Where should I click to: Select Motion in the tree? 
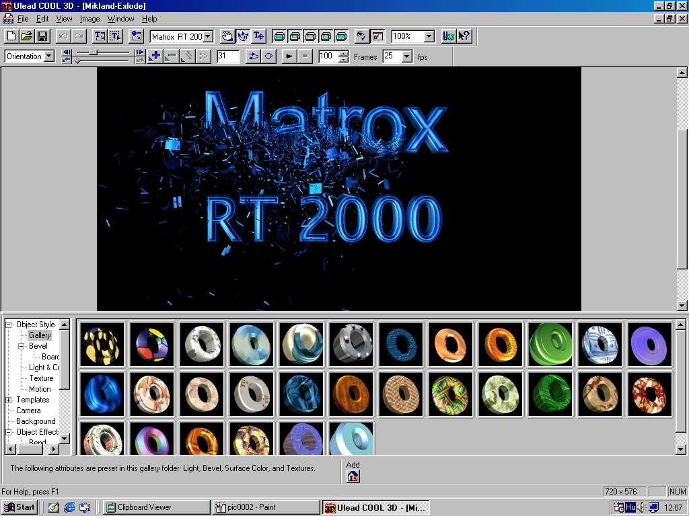tap(40, 389)
